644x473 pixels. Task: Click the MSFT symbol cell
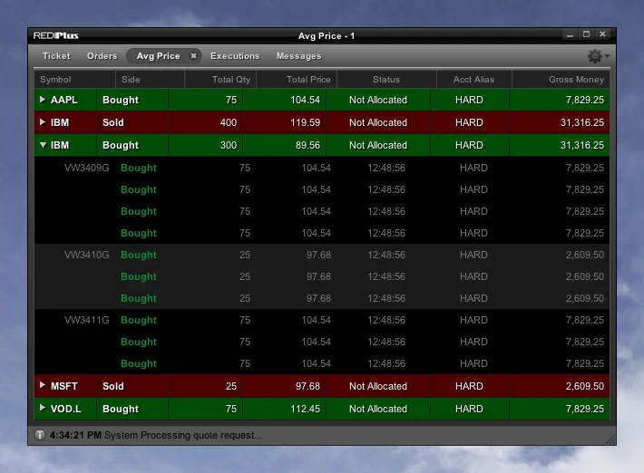(64, 386)
